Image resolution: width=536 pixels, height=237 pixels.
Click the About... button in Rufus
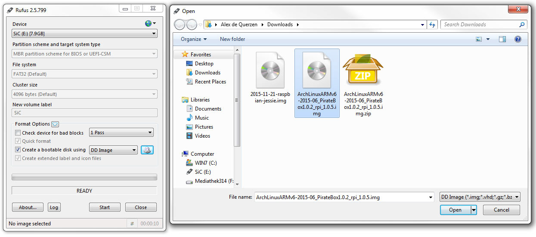pos(28,207)
